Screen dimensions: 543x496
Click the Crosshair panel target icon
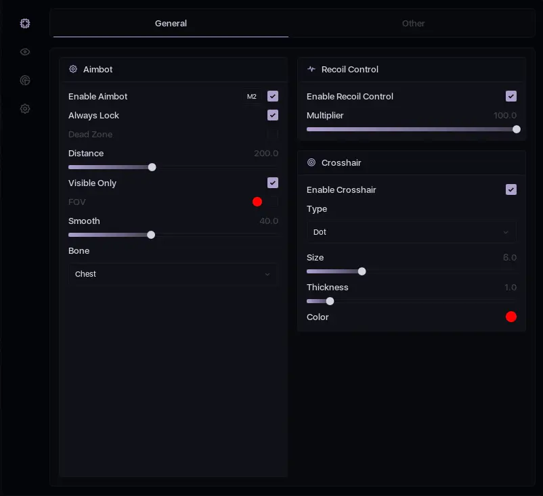coord(311,162)
